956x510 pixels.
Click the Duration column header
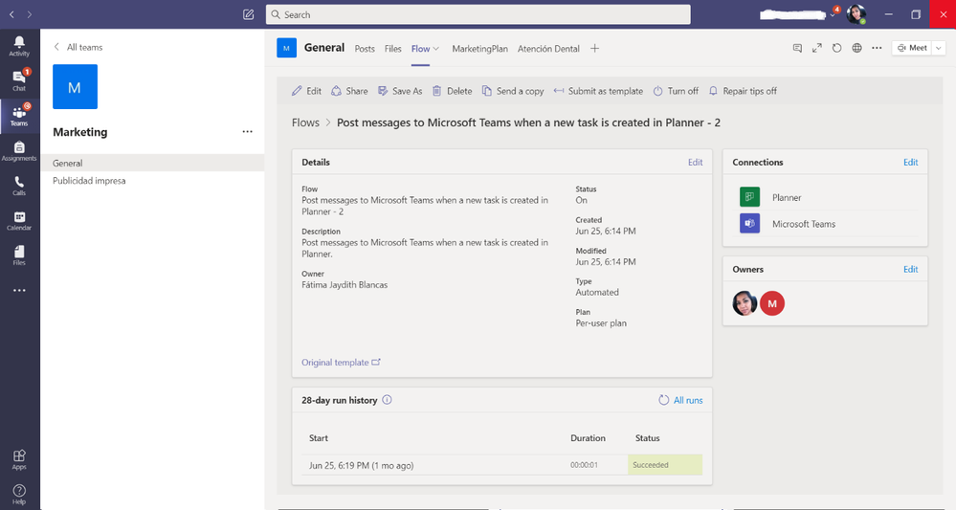coord(588,438)
